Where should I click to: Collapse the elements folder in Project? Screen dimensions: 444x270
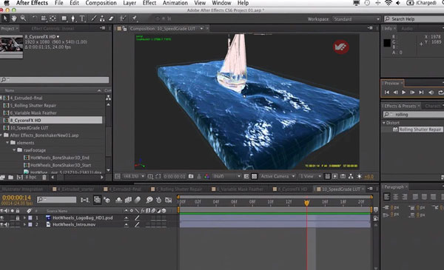[7, 143]
